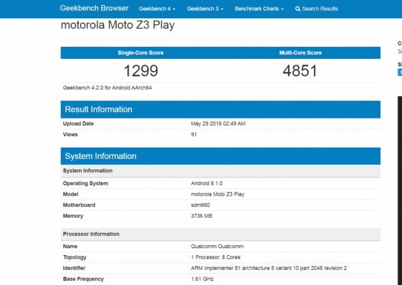Select the Operating System label
The width and height of the screenshot is (402, 285).
pos(86,183)
